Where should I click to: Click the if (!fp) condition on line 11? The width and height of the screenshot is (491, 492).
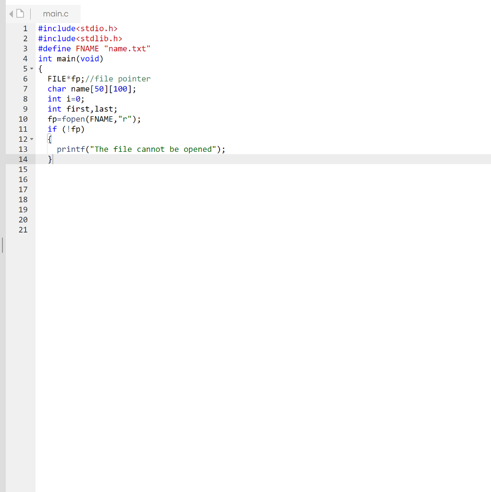coord(66,129)
